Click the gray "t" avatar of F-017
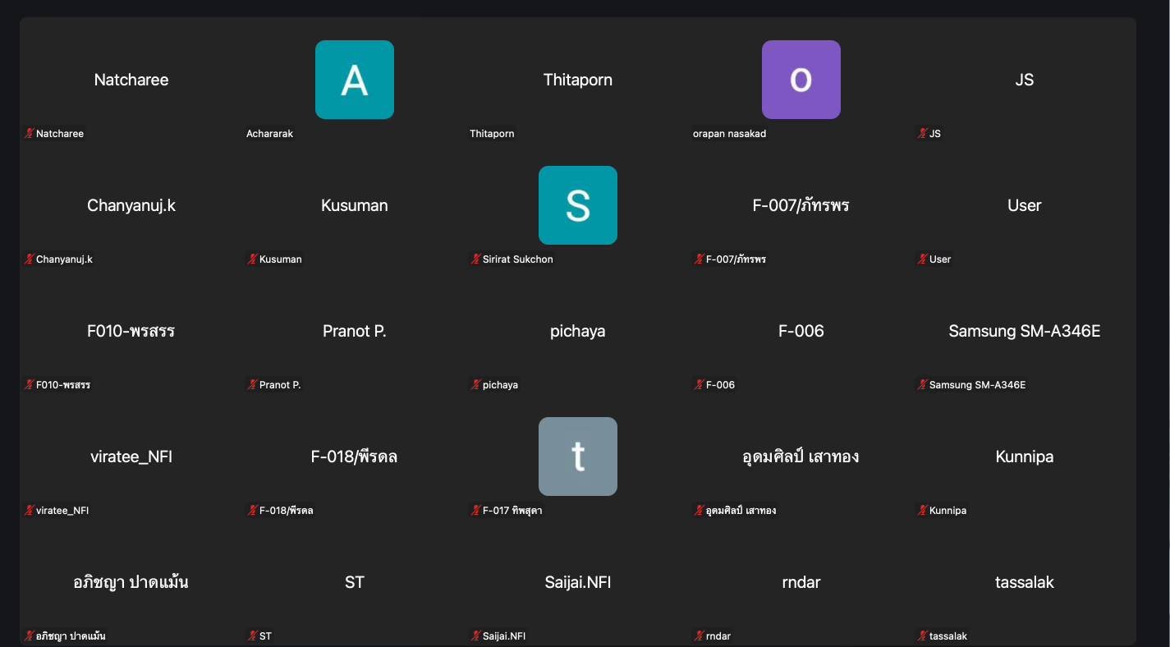Image resolution: width=1170 pixels, height=647 pixels. click(577, 457)
